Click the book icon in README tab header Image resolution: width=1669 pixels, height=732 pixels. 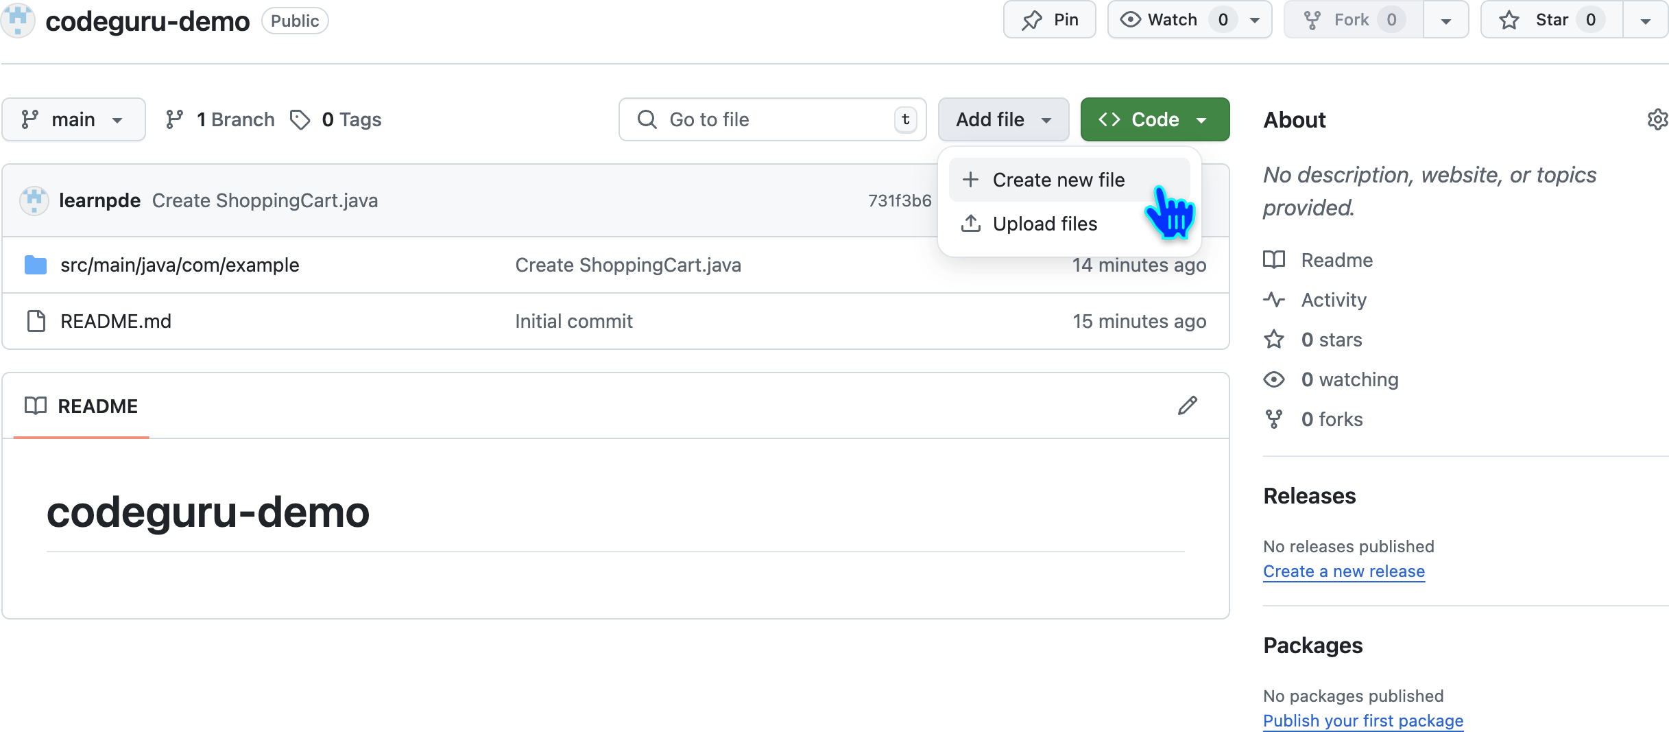(x=36, y=406)
